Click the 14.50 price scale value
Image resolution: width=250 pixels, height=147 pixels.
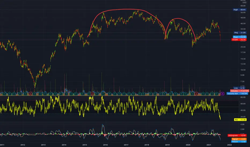[x=243, y=59]
